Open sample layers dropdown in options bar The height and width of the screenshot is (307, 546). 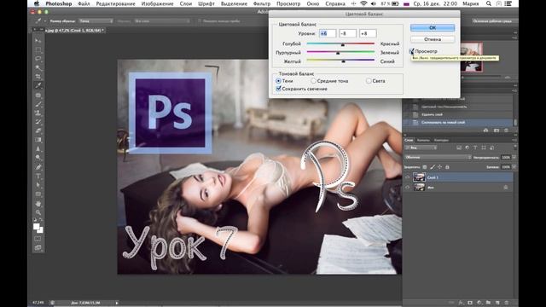pyautogui.click(x=162, y=20)
